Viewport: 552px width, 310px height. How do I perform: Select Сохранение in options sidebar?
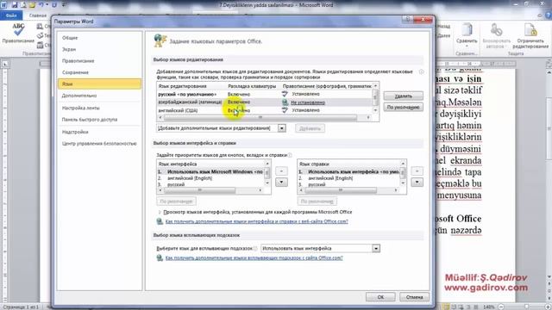pyautogui.click(x=99, y=72)
